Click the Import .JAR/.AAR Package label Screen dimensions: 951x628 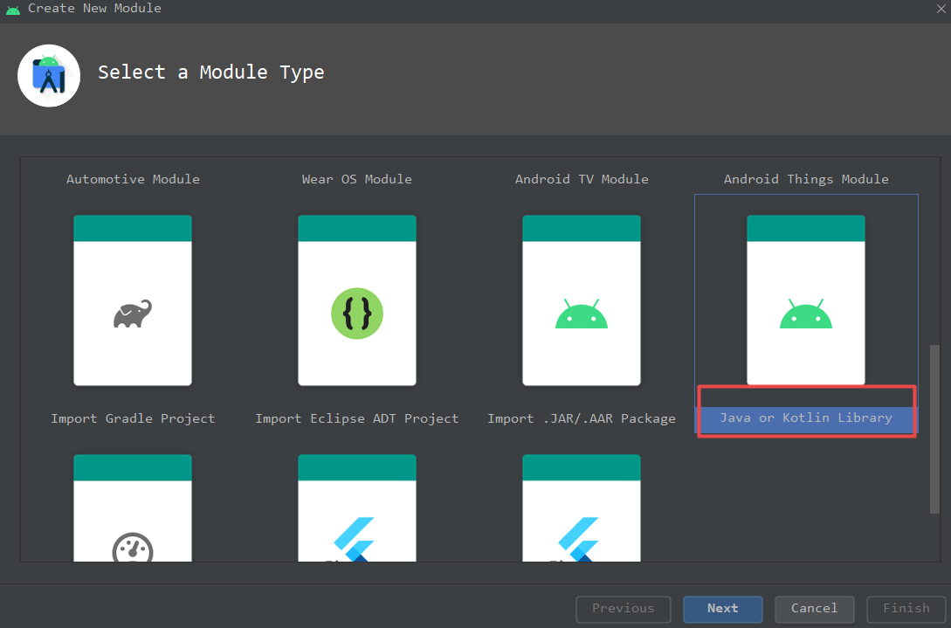click(x=582, y=418)
